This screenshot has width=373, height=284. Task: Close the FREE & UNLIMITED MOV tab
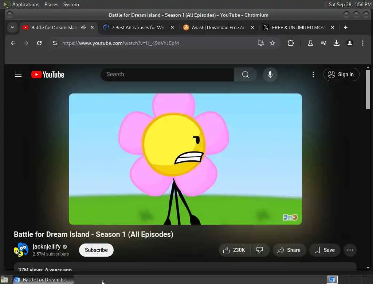point(333,27)
